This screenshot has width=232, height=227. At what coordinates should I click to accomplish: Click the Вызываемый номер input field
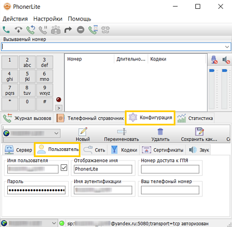pyautogui.click(x=116, y=47)
